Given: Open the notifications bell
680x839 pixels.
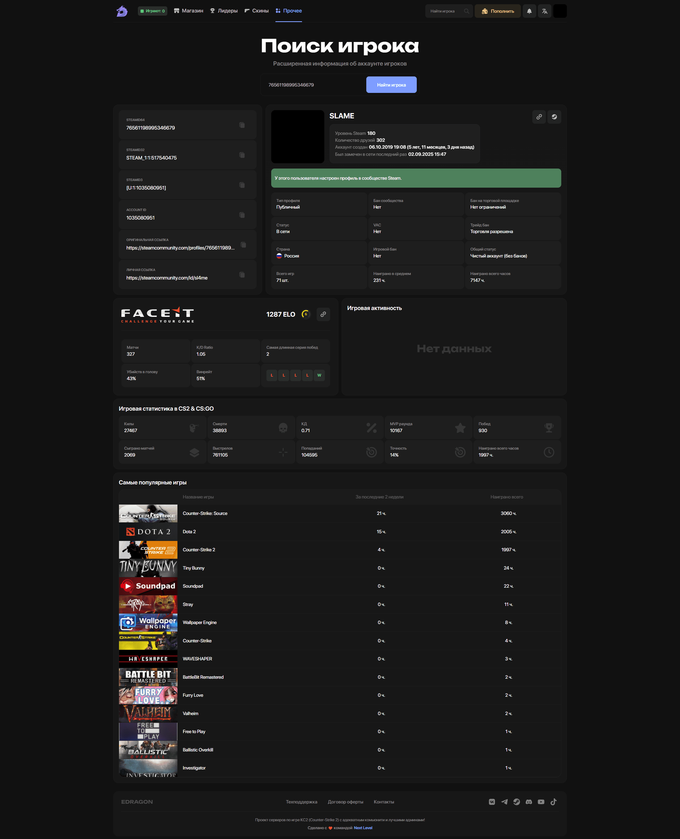Looking at the screenshot, I should [x=529, y=11].
